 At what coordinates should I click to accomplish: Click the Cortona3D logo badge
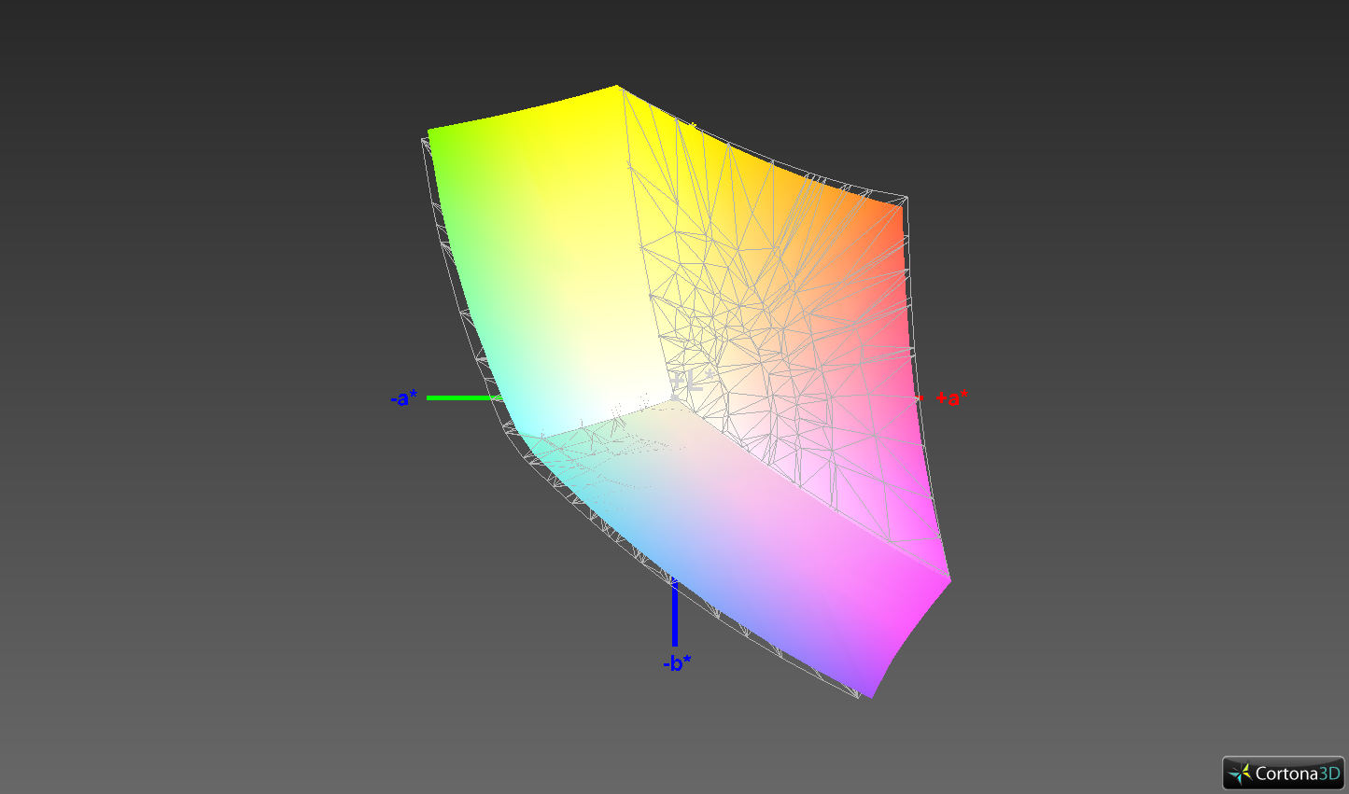tap(1284, 773)
